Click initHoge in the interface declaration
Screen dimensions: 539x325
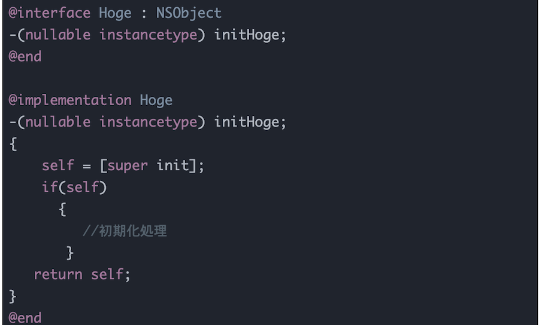pyautogui.click(x=247, y=35)
